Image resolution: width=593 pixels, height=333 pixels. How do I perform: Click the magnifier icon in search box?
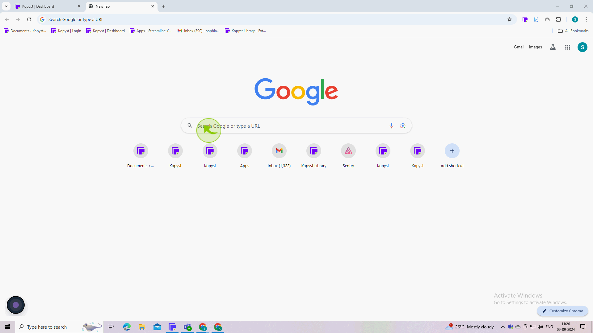tap(190, 125)
